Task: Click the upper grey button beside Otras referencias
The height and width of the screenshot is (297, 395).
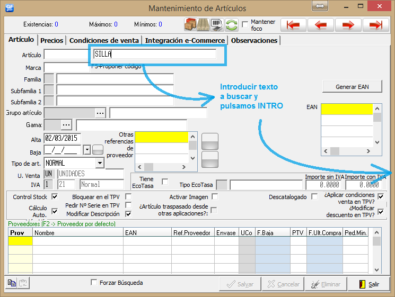Action: [x=210, y=141]
